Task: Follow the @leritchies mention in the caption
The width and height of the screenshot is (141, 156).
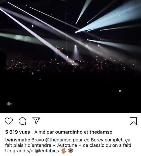Action: coord(47,151)
